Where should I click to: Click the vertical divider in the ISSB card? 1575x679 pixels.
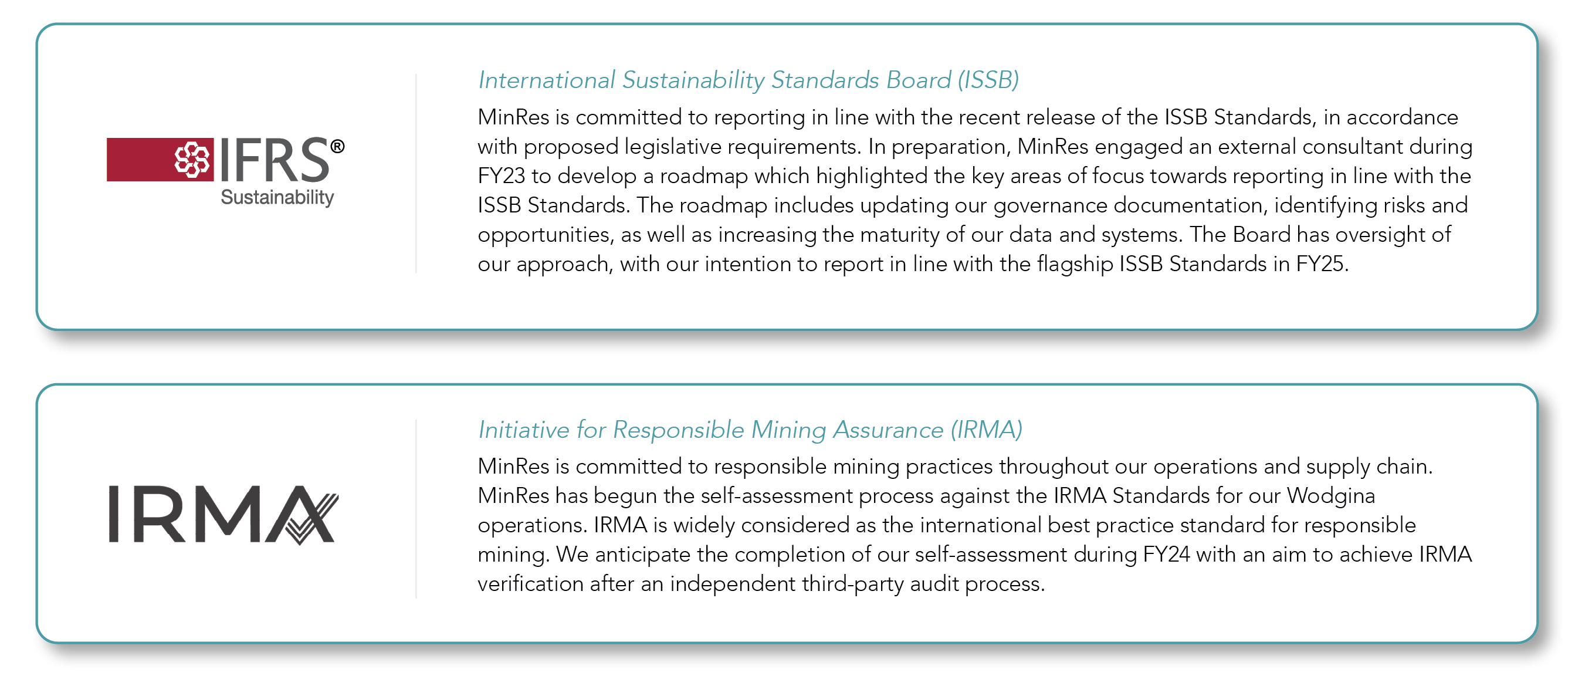[x=416, y=174]
